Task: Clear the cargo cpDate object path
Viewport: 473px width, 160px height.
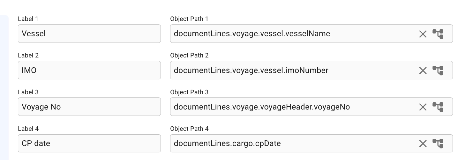Action: [x=423, y=144]
